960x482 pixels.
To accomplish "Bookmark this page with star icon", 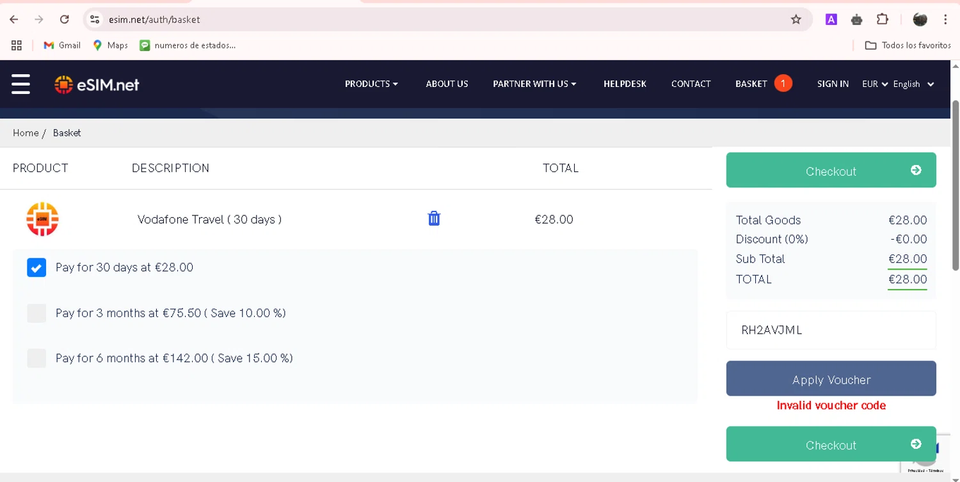I will (796, 19).
